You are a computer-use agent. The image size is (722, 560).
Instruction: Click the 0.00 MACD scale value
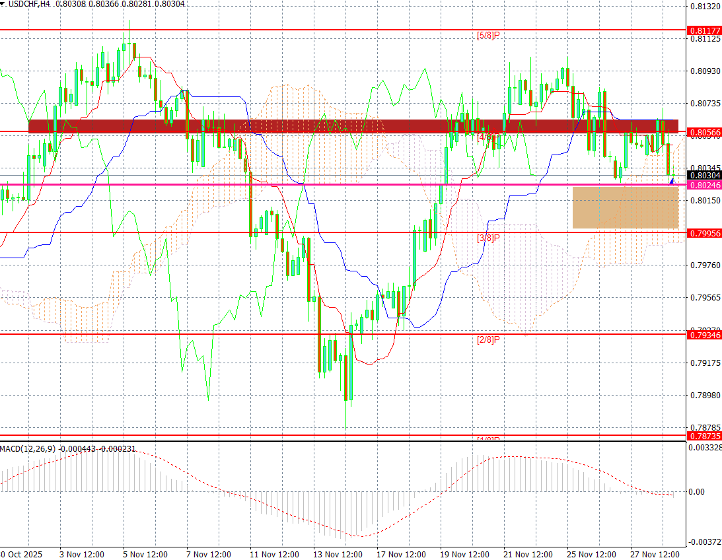tap(697, 492)
